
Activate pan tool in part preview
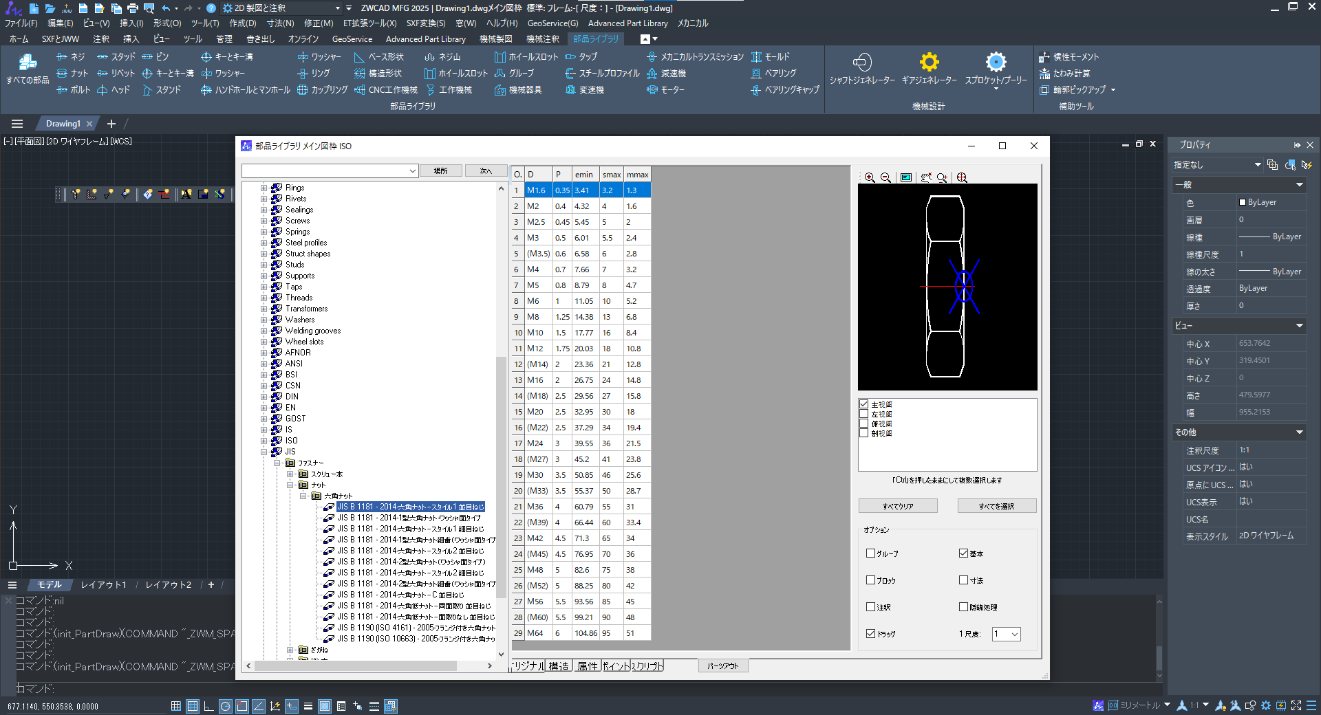(x=926, y=177)
